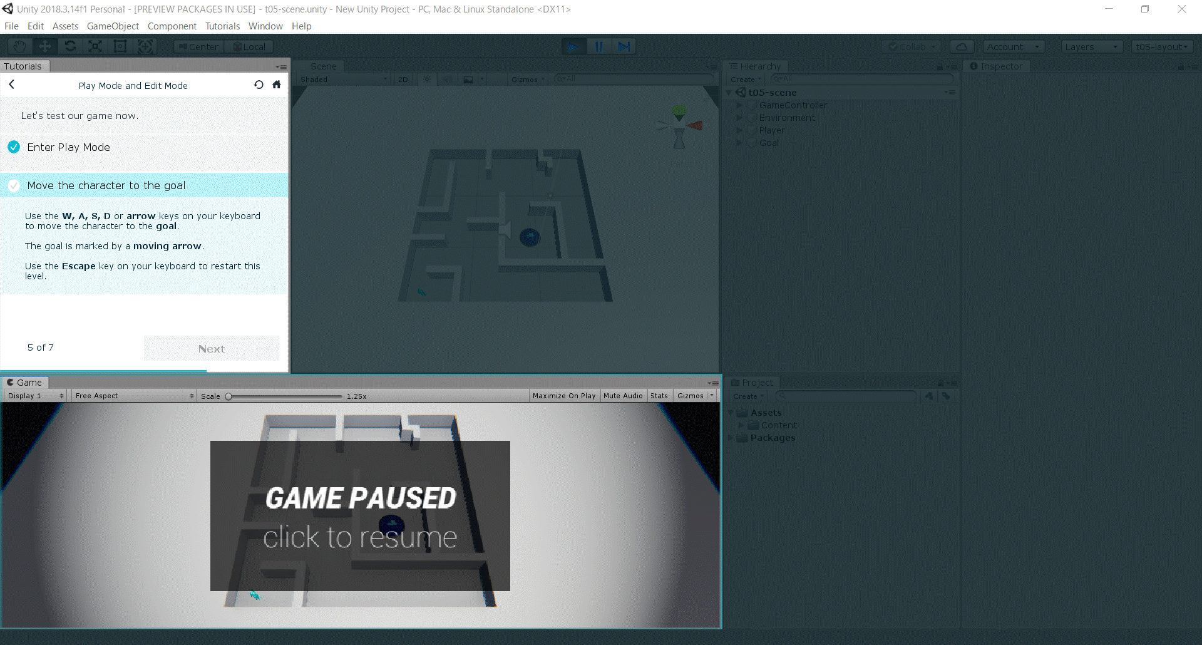Open Unity cloud services

(962, 47)
